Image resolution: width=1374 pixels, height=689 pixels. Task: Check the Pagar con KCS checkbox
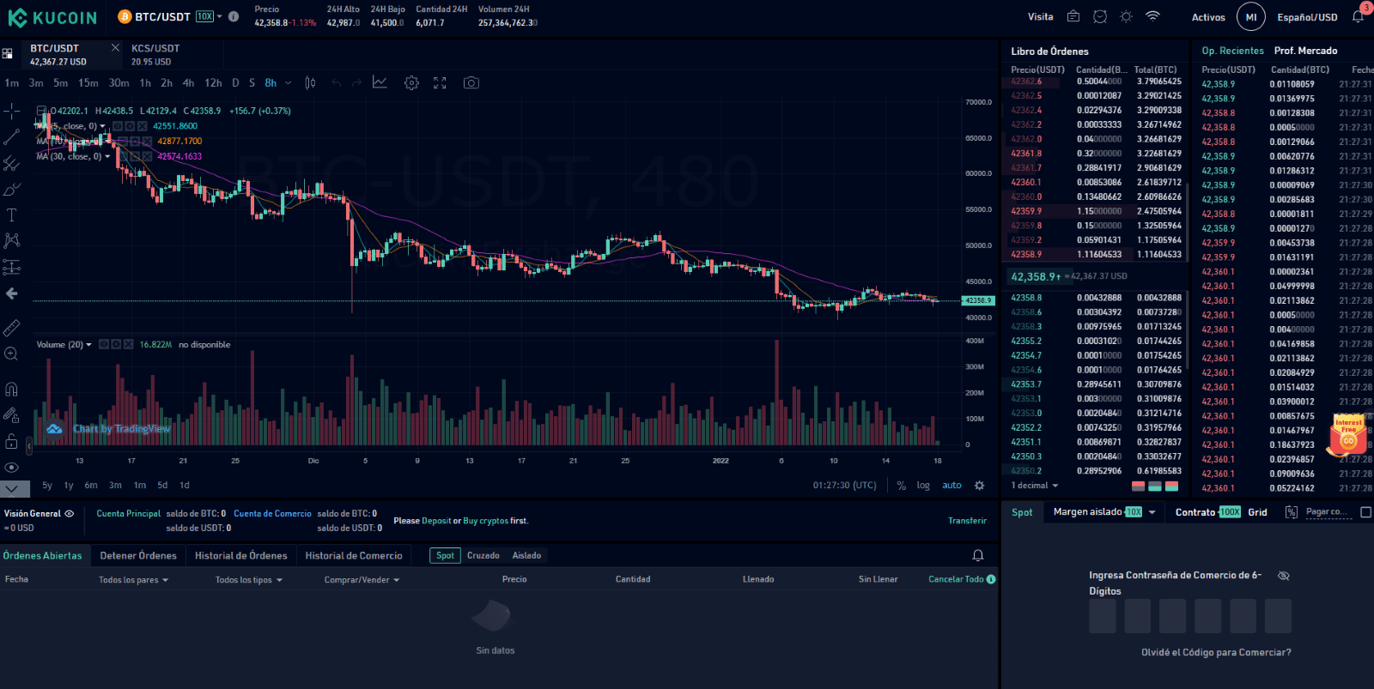click(x=1365, y=512)
